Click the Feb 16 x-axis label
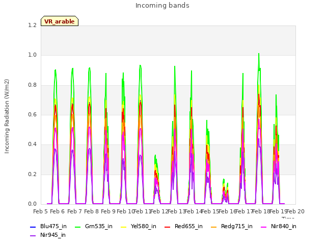This screenshot has height=245, width=326. pos(227,211)
